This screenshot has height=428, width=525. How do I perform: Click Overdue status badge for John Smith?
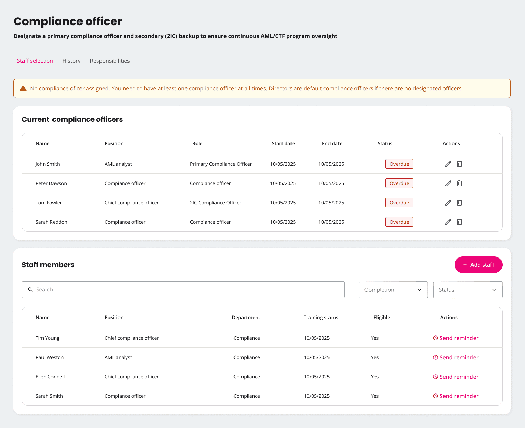click(399, 164)
